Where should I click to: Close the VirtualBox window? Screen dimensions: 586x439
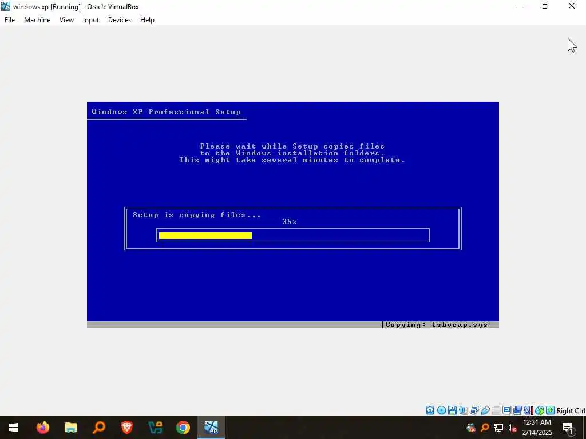572,6
